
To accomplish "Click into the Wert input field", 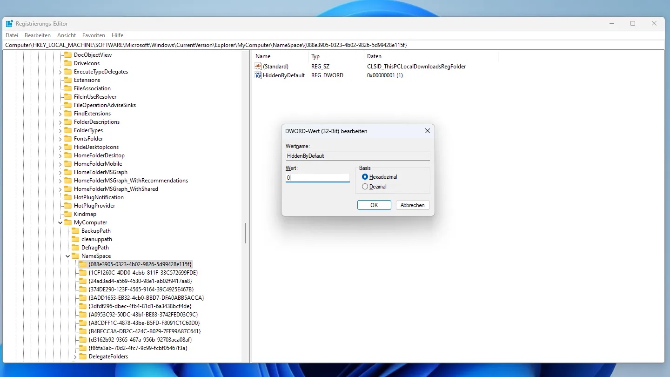I will (x=318, y=178).
